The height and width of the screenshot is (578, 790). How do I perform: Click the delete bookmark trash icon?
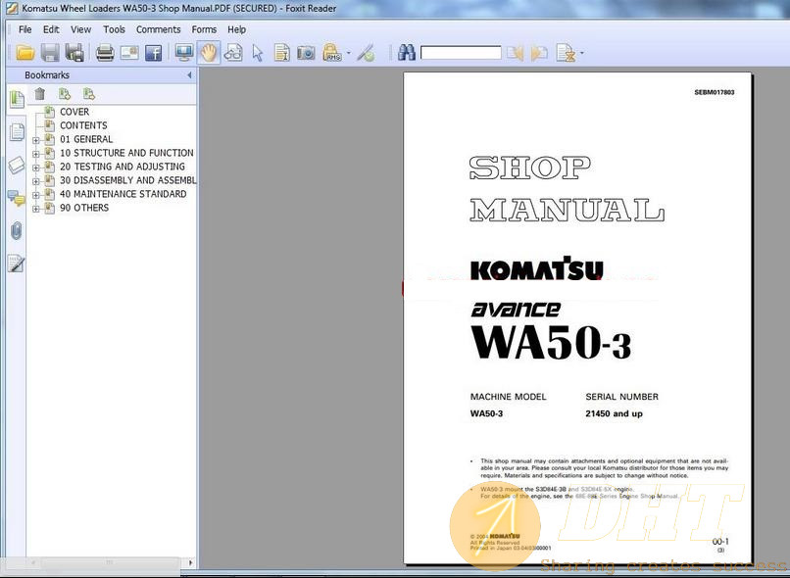click(x=40, y=94)
